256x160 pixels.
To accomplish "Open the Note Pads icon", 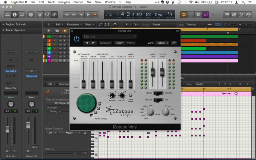I will pos(234,15).
